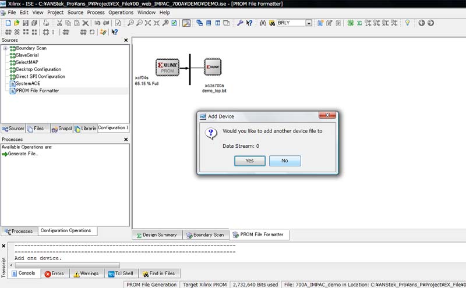The width and height of the screenshot is (466, 288).
Task: Click the green Sigma toolbar icon
Action: tap(359, 23)
